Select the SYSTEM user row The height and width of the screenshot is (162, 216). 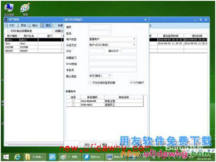click(x=34, y=47)
